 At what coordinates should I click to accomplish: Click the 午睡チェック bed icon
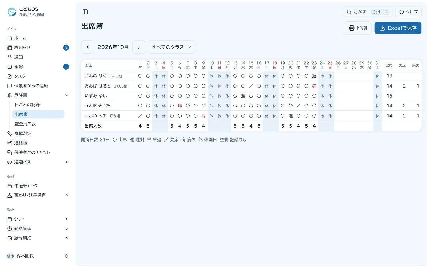click(10, 186)
